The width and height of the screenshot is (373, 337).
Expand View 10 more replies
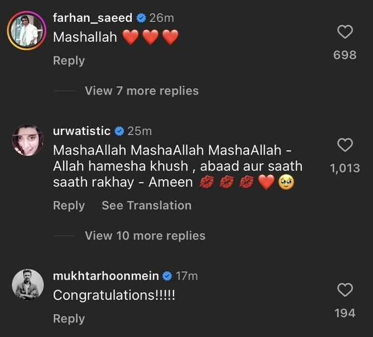tap(145, 236)
